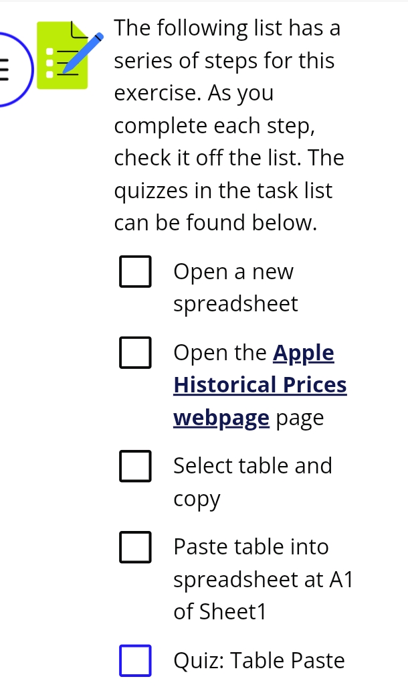Screen dimensions: 408x691
Task: Check the "Select table and copy" checkbox
Action: coord(135,466)
